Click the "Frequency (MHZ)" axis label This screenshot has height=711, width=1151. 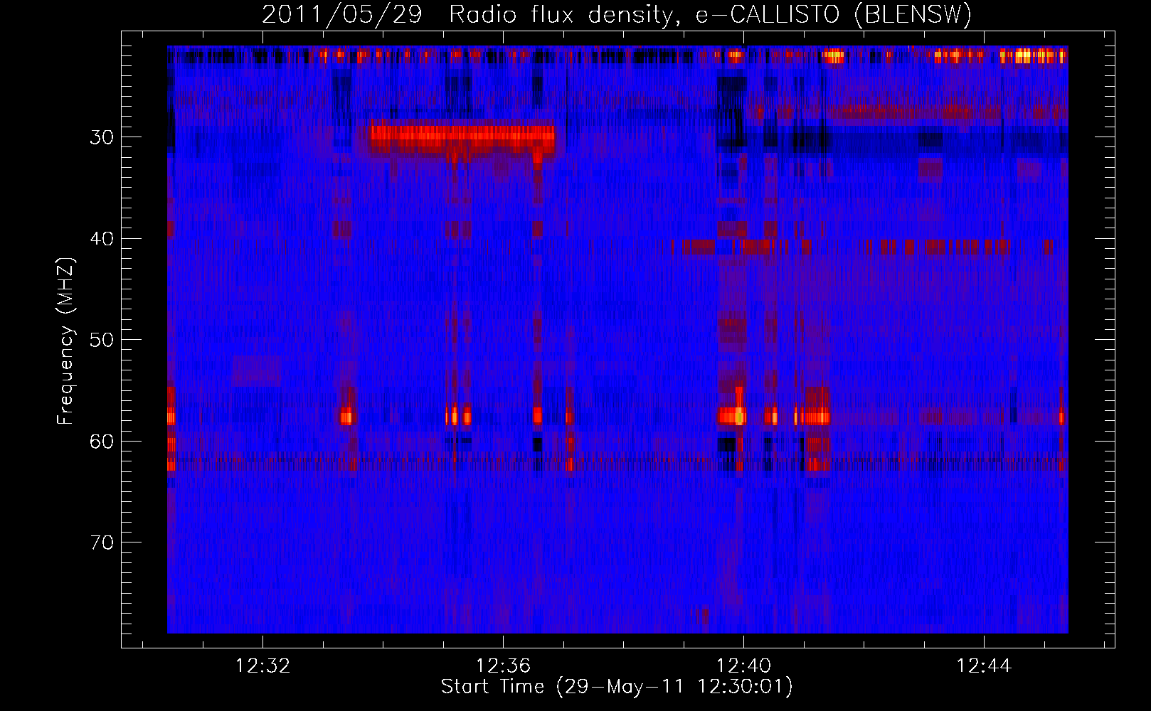pos(65,341)
